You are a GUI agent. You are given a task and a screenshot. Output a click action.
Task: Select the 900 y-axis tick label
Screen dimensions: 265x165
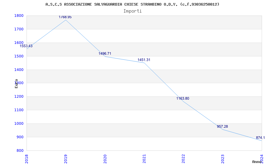point(20,137)
